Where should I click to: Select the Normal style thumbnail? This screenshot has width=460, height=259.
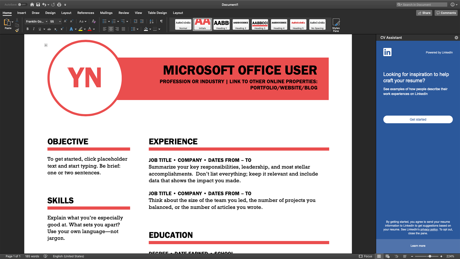click(x=183, y=24)
